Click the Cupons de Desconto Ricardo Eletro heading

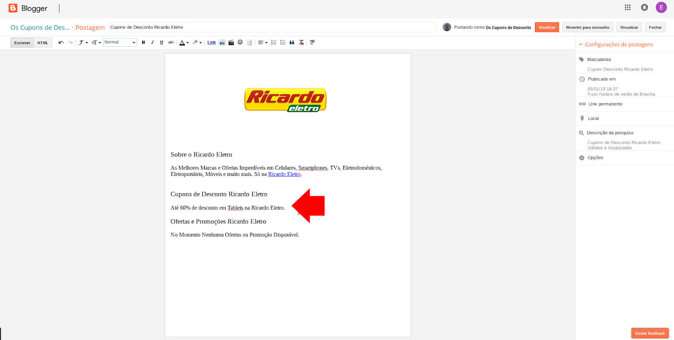pos(219,194)
